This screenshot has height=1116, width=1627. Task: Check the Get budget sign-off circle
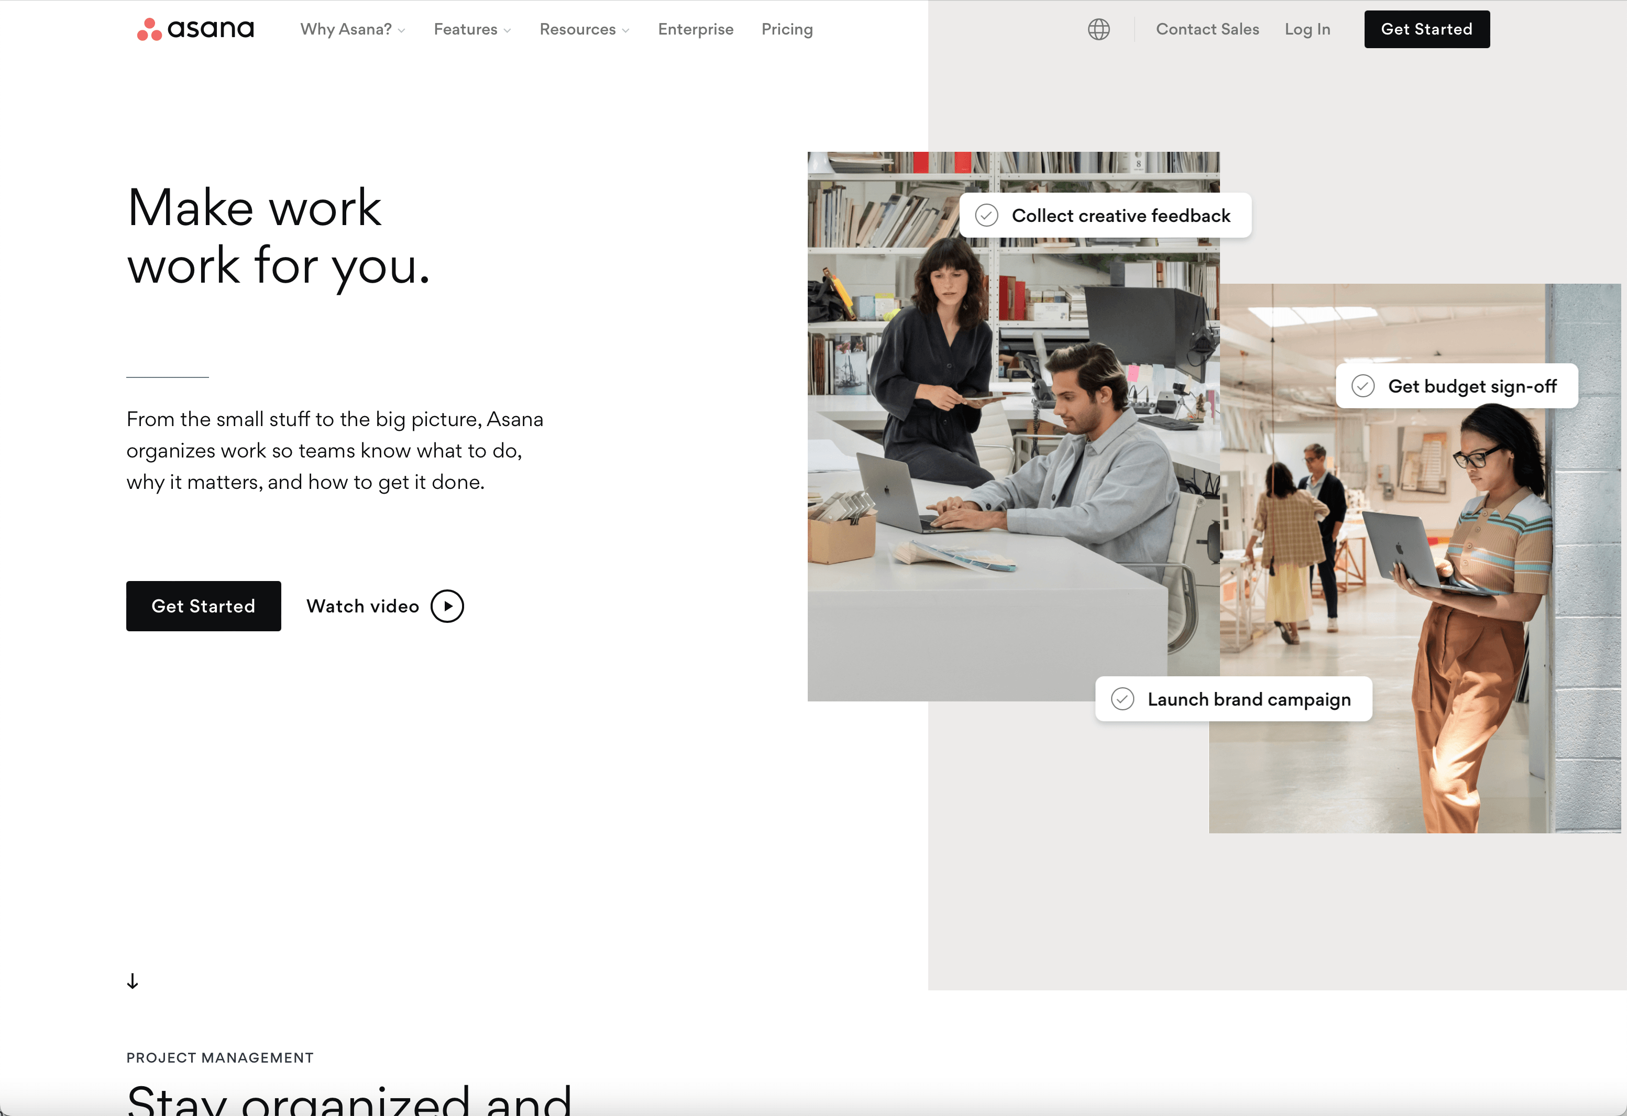pos(1362,386)
